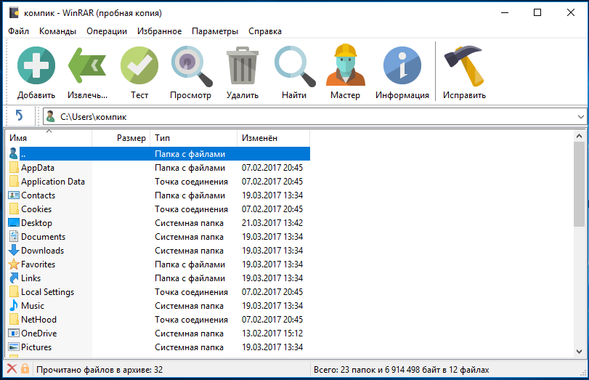Click the Извлечь (Extract) green arrow icon

click(87, 65)
